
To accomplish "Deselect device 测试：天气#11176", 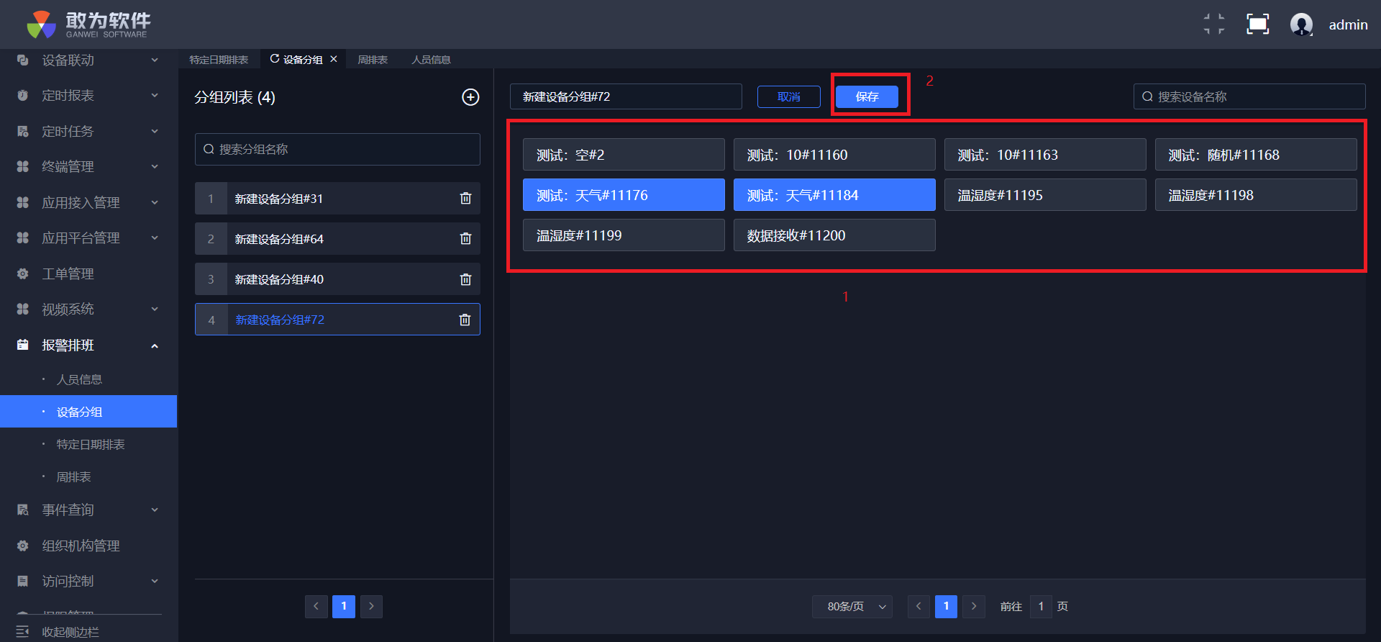I will point(624,195).
